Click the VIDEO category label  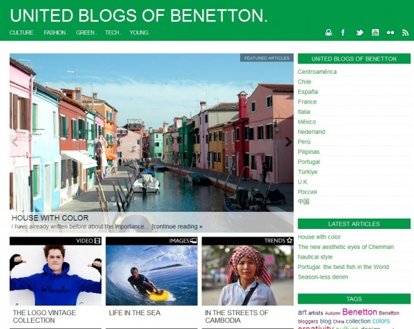point(84,241)
